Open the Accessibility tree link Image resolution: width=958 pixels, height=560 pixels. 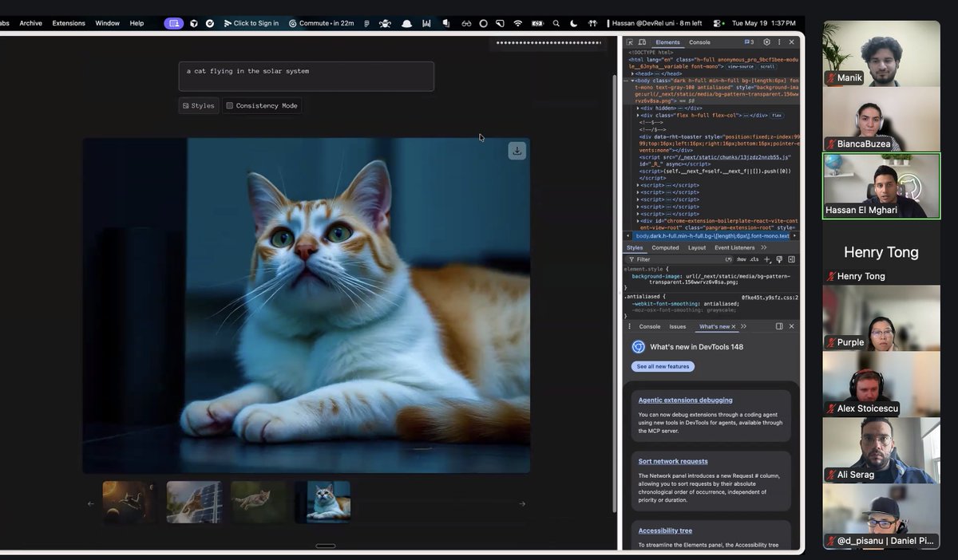pos(665,530)
